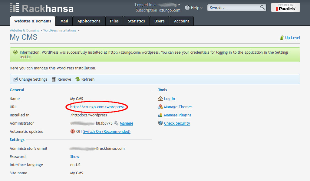Click the red warning icon by automatic updates
This screenshot has height=181, width=310.
pyautogui.click(x=73, y=131)
